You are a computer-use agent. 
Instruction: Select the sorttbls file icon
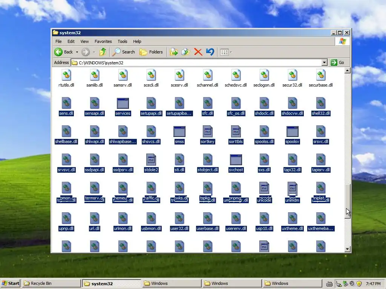pos(236,131)
